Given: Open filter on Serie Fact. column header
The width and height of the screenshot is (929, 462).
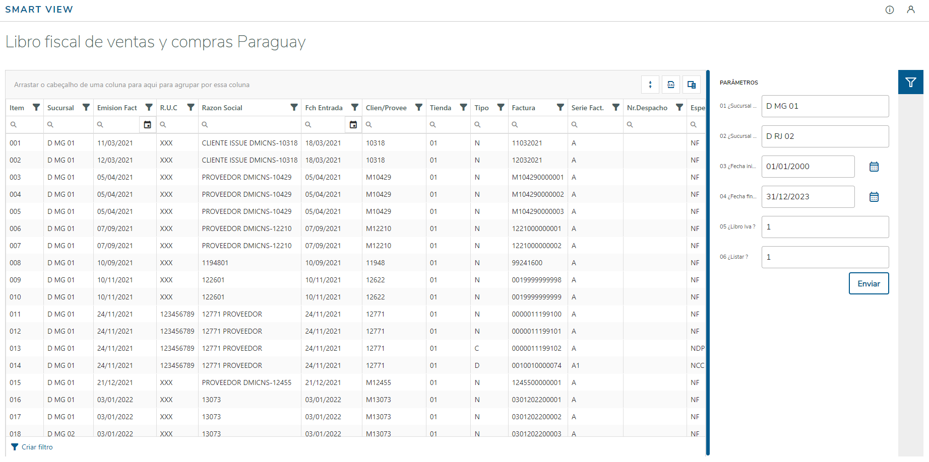Looking at the screenshot, I should (616, 107).
